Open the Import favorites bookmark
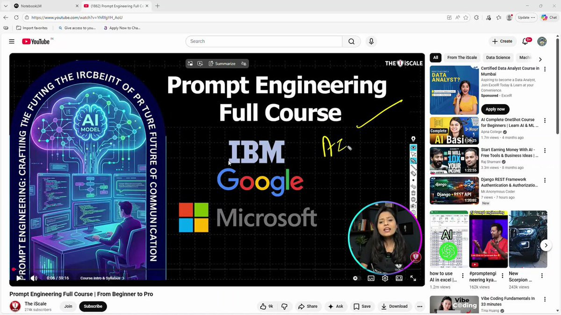The image size is (561, 315). point(31,28)
